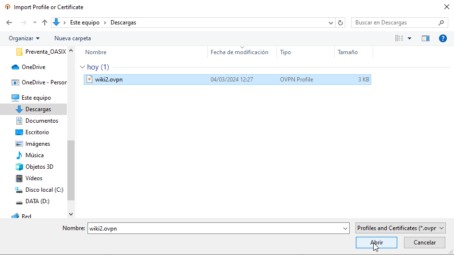Sort by the Nombre column header

click(96, 52)
